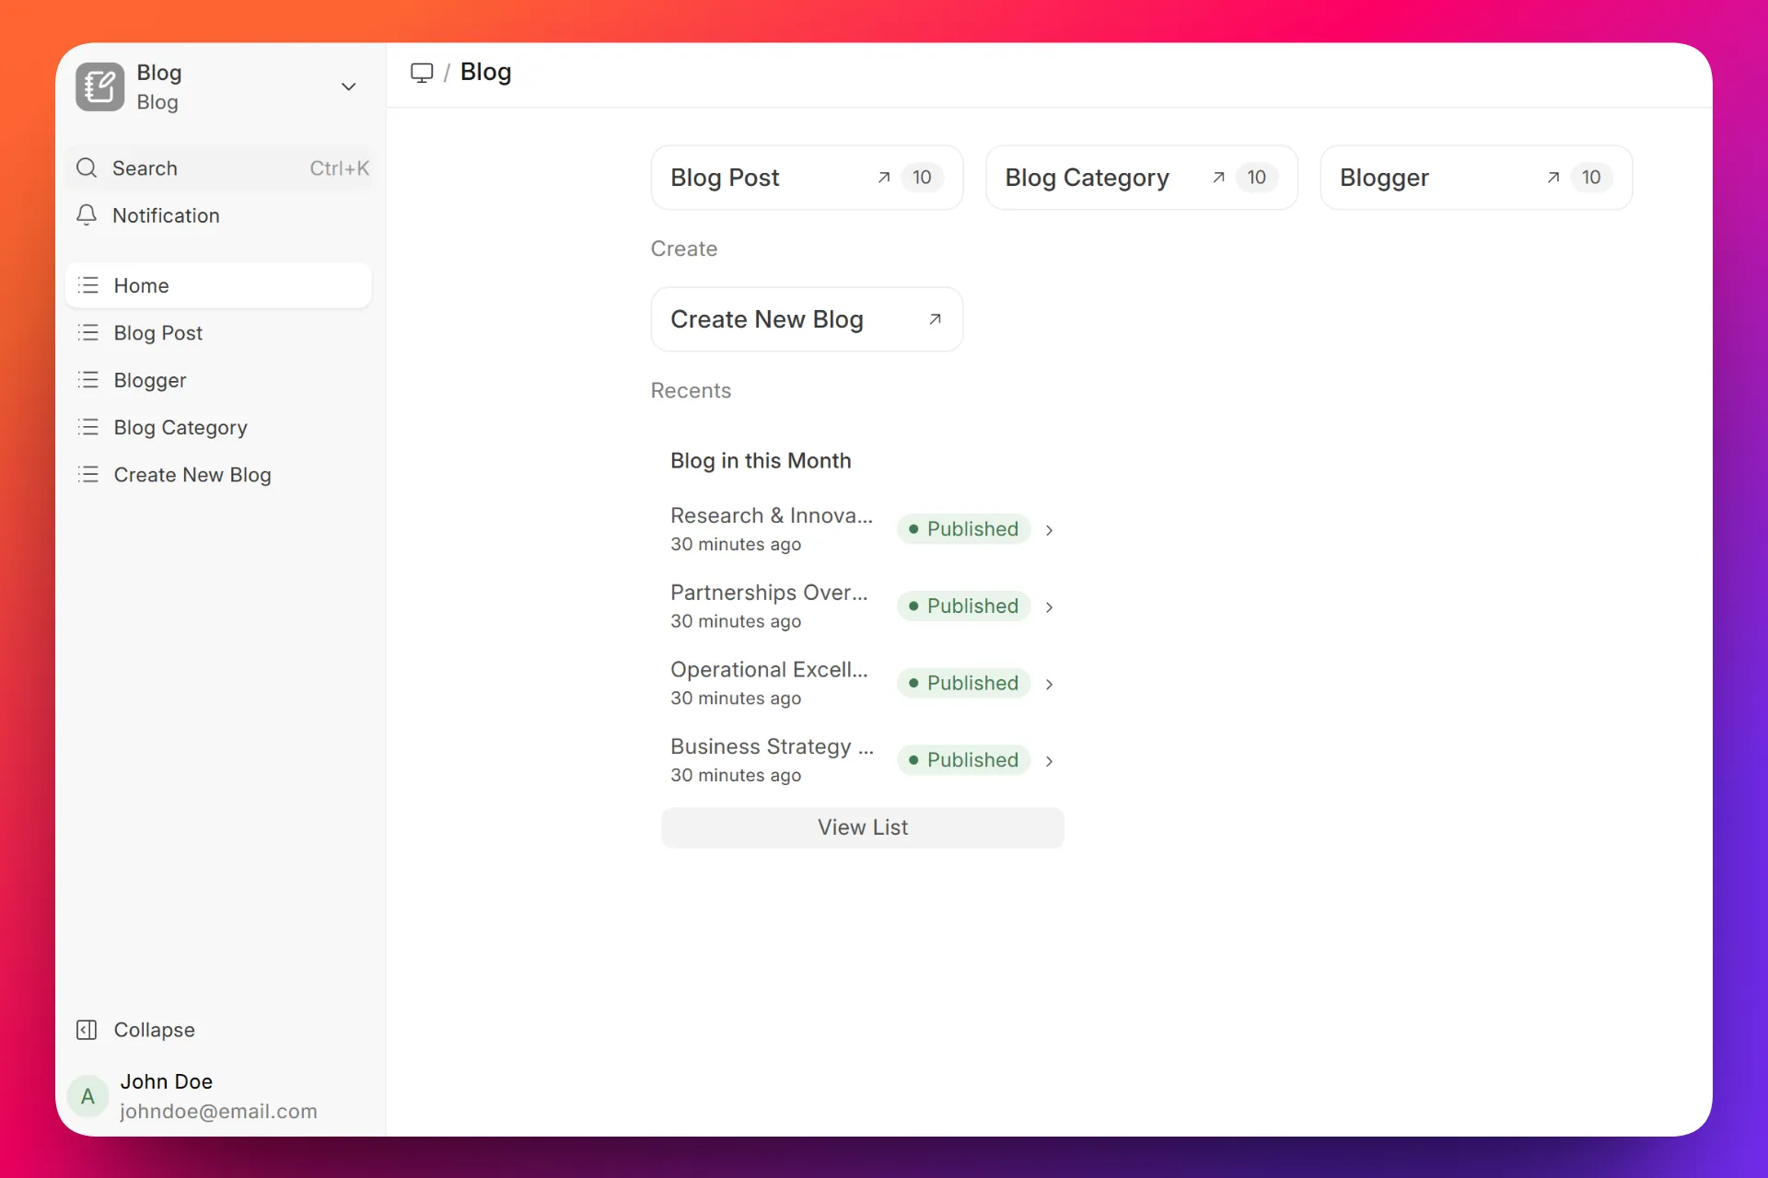This screenshot has width=1768, height=1178.
Task: Click Published status badge for Operational Excellence
Action: click(x=963, y=683)
